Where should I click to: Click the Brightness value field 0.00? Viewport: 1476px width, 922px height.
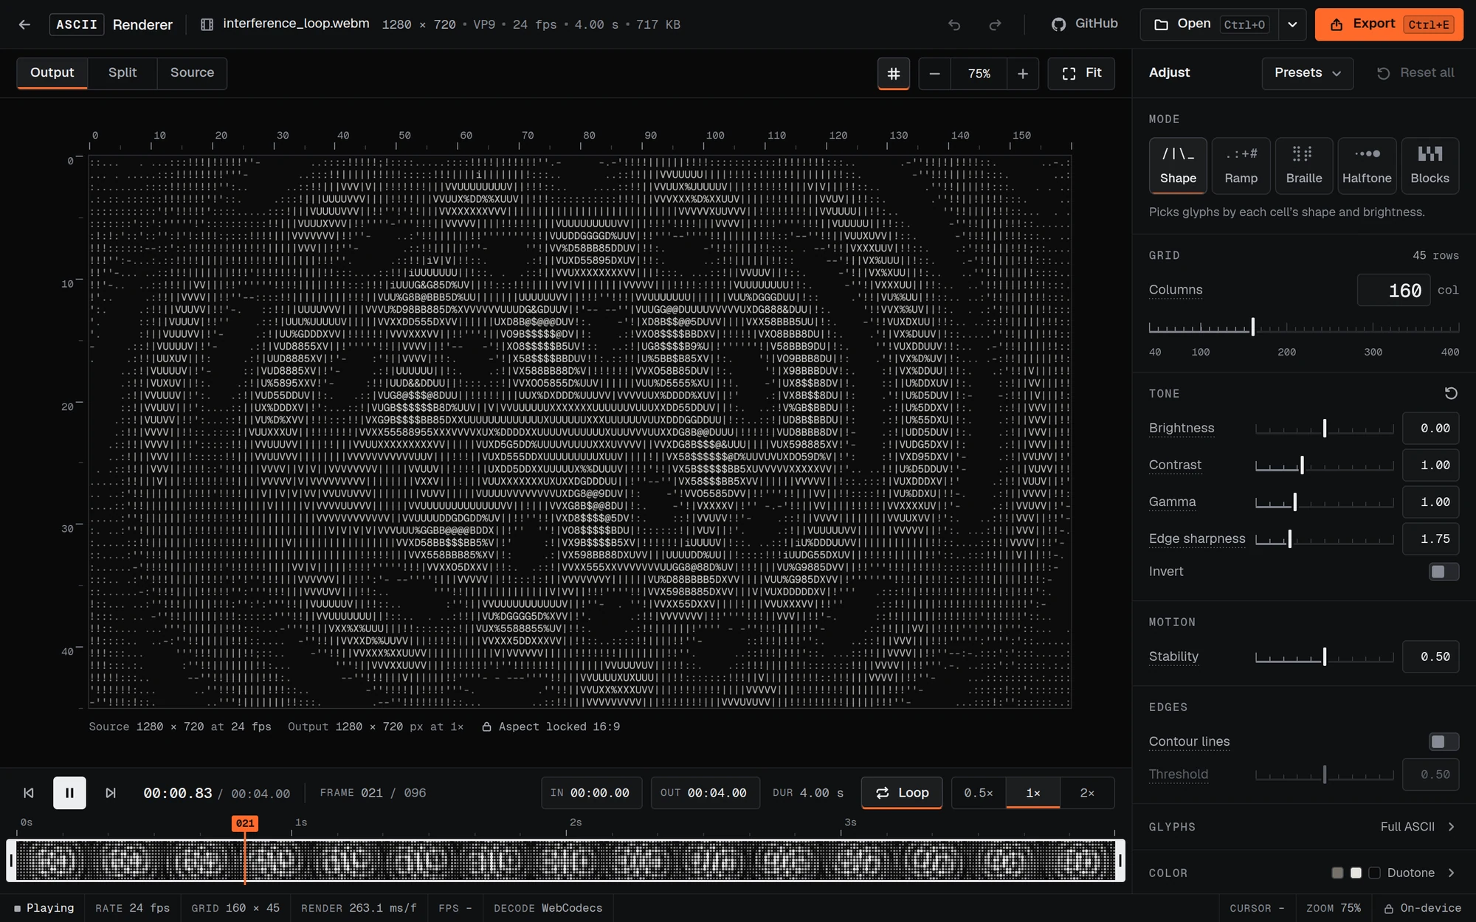pyautogui.click(x=1430, y=428)
